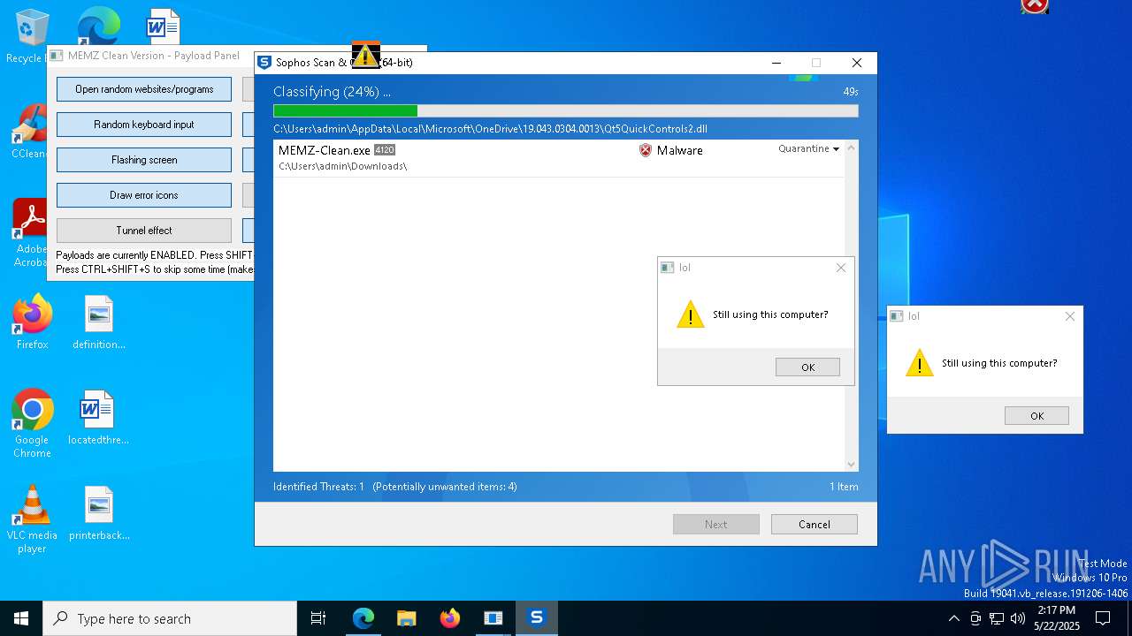Open Edge from the taskbar
Viewport: 1132px width, 636px height.
click(x=363, y=618)
